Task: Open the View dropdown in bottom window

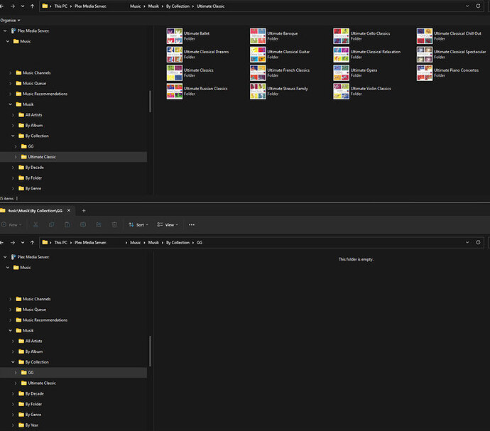Action: 168,224
